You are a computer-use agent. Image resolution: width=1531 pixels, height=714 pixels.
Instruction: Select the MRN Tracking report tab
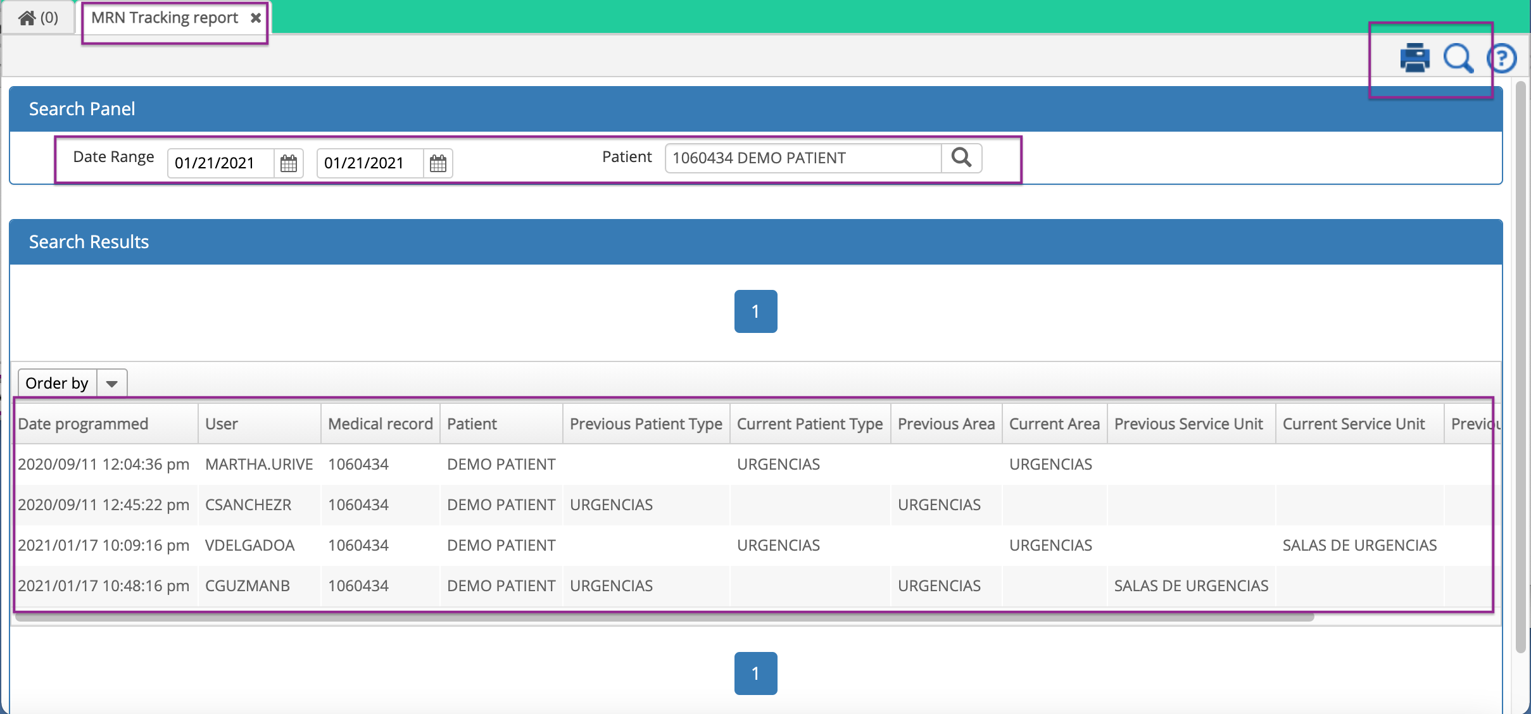coord(165,17)
